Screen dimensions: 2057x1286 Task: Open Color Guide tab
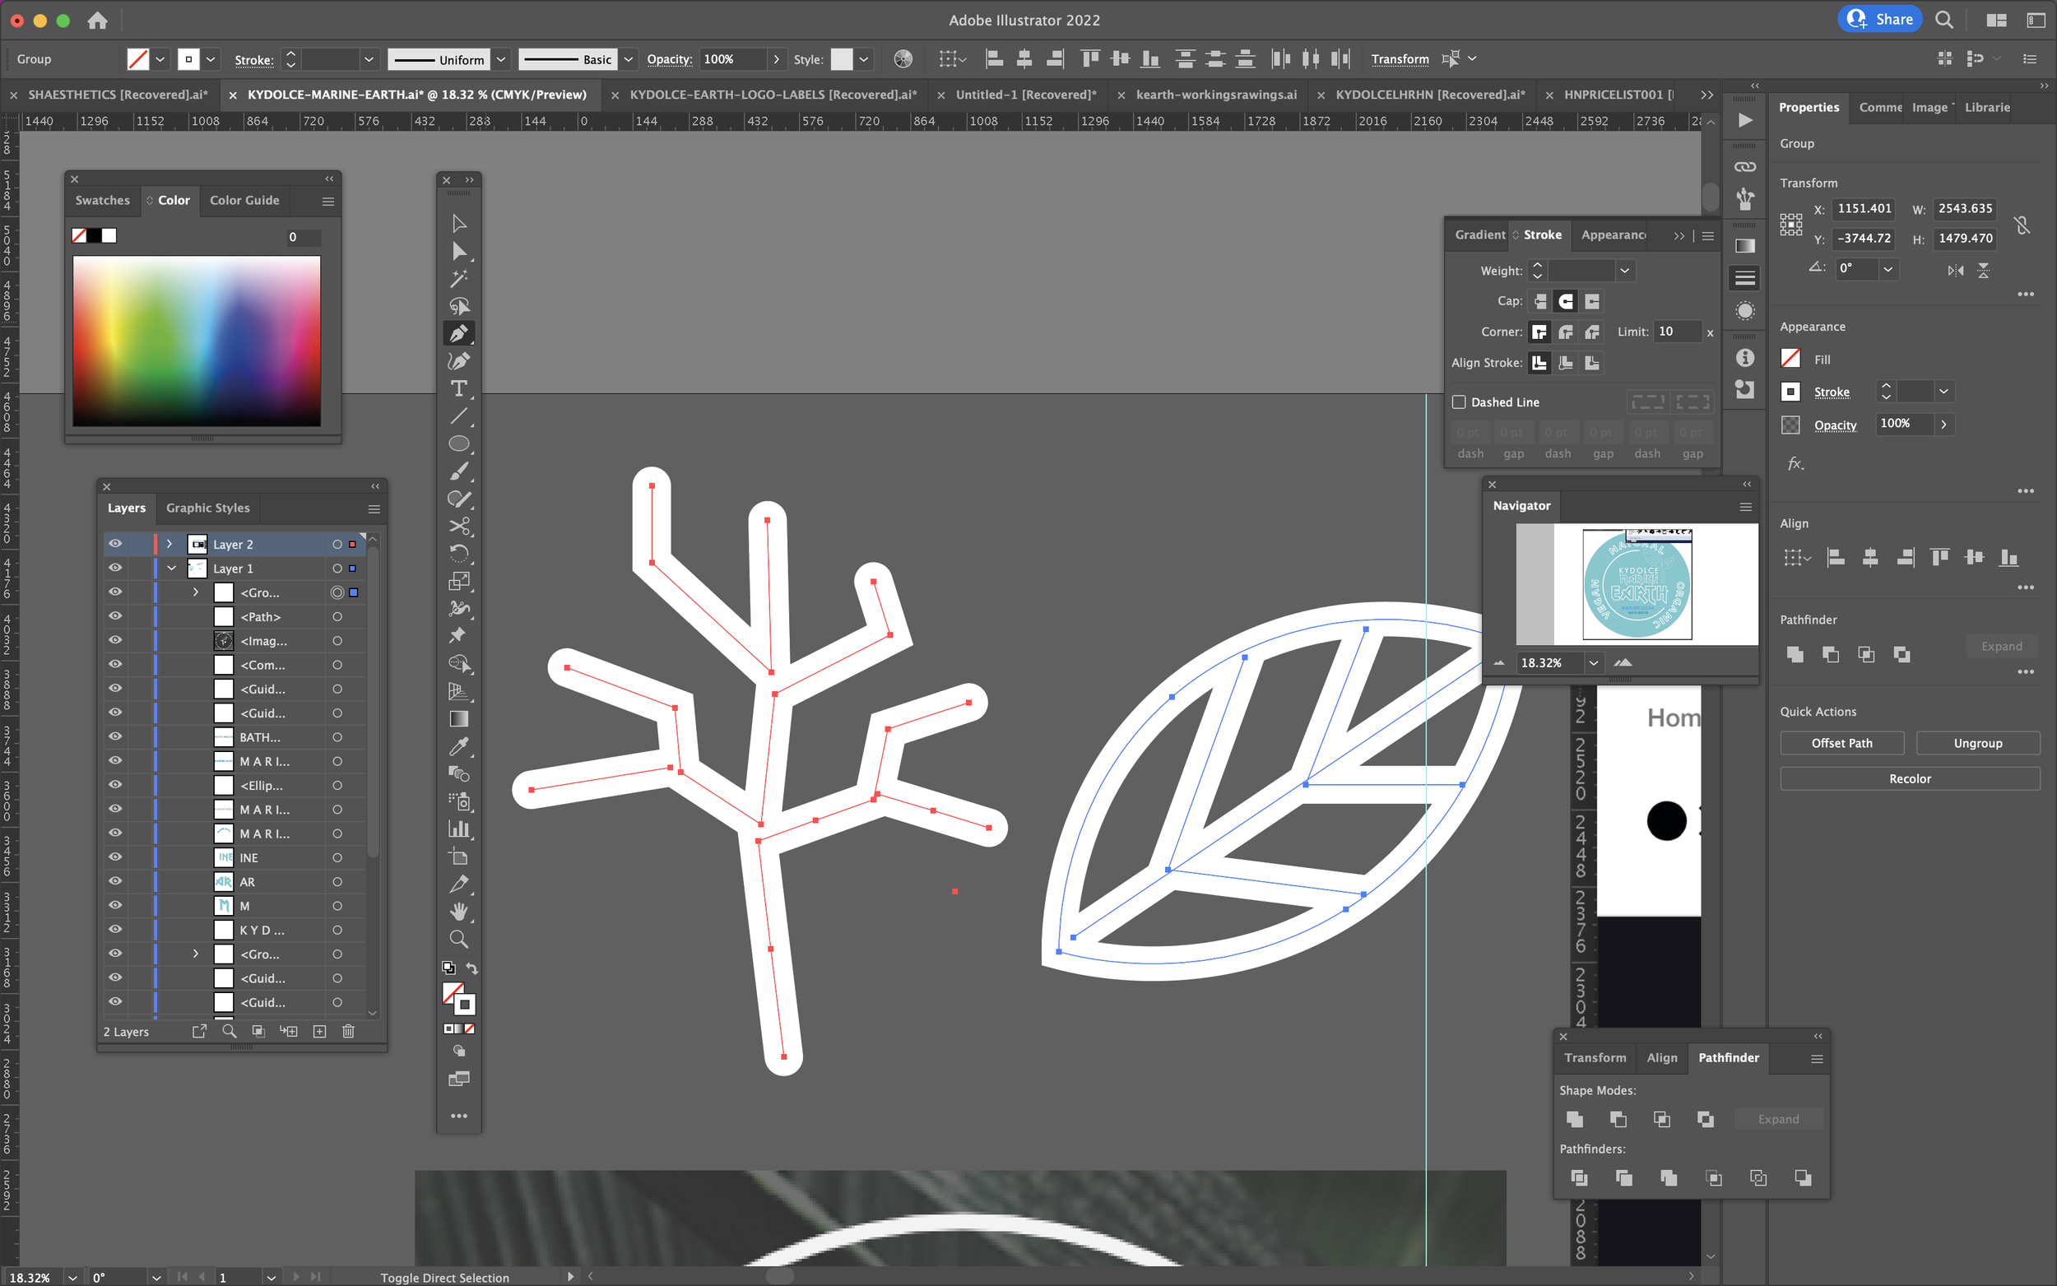click(x=244, y=201)
